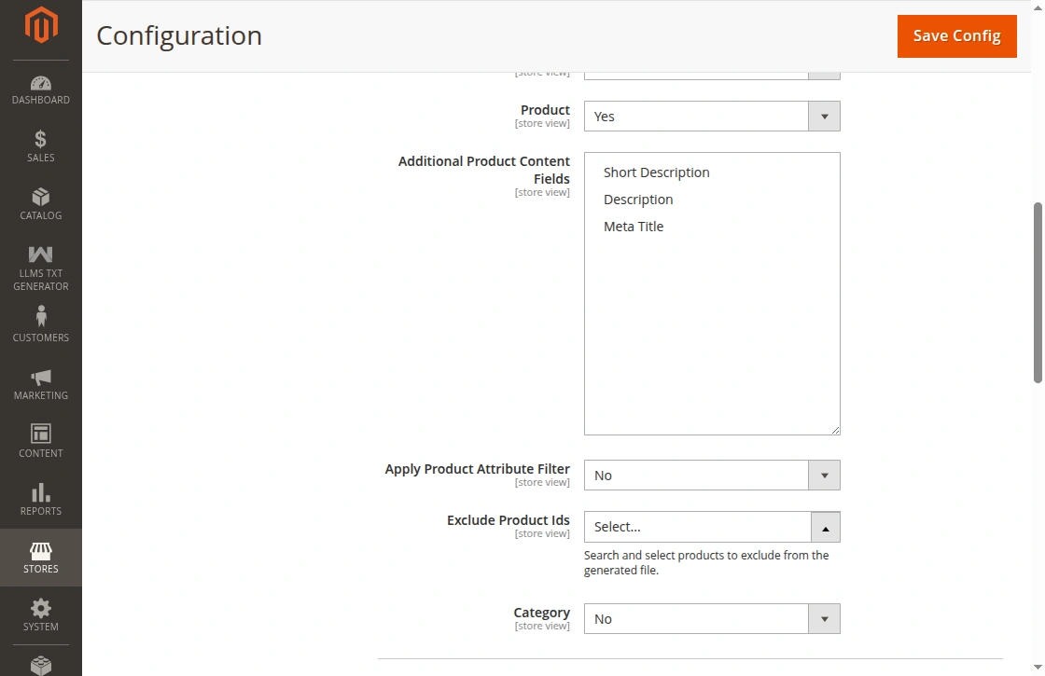This screenshot has width=1045, height=676.
Task: Click the Product dropdown arrow button
Action: [825, 116]
